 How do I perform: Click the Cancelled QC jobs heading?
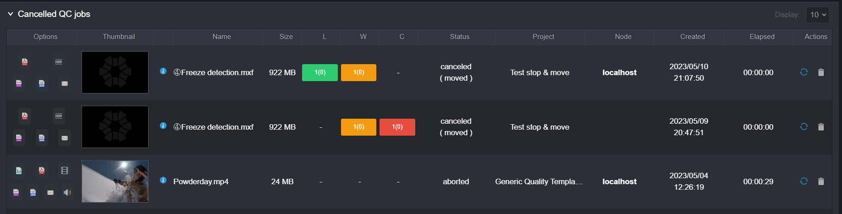pos(54,14)
